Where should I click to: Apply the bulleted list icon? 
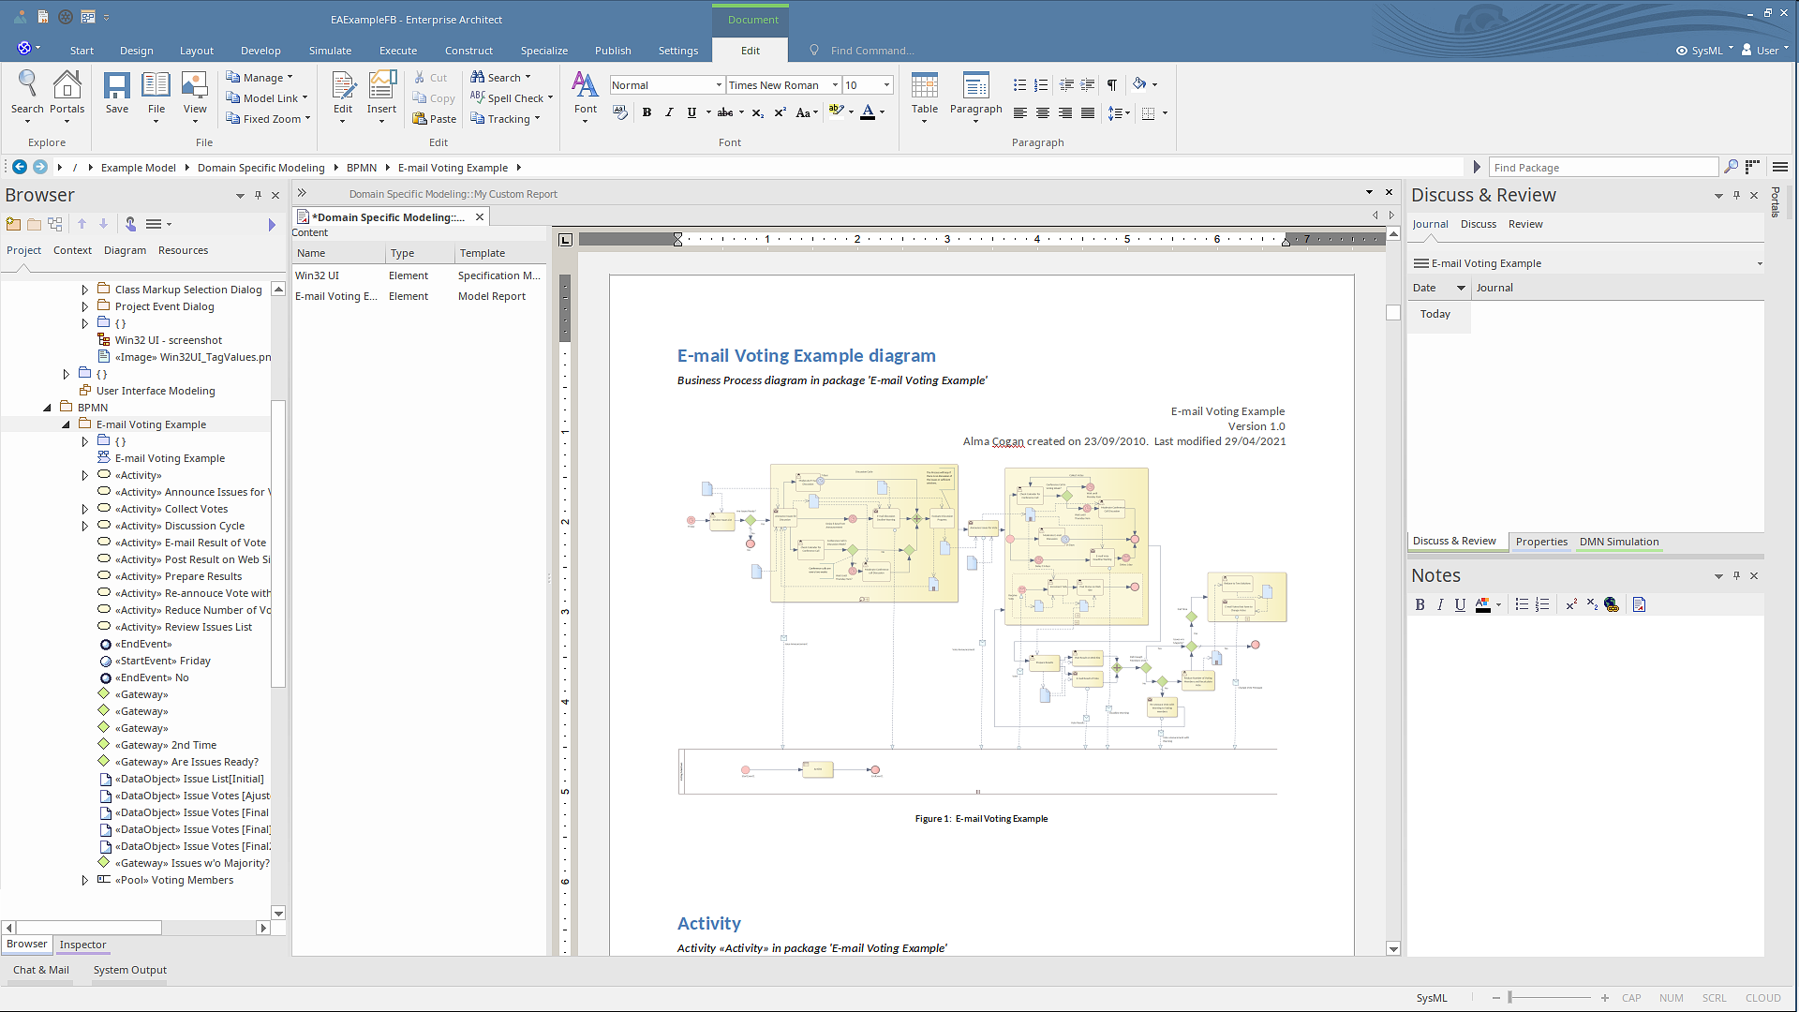coord(1019,85)
